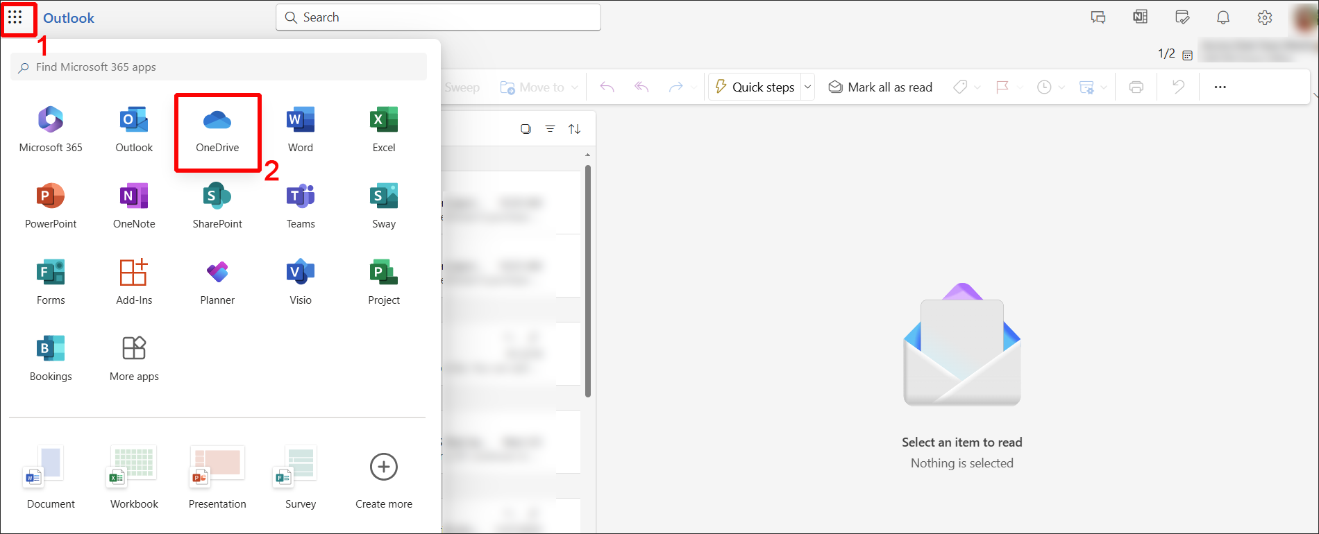Viewport: 1319px width, 534px height.
Task: Click the Categorize tag icon
Action: pyautogui.click(x=960, y=87)
